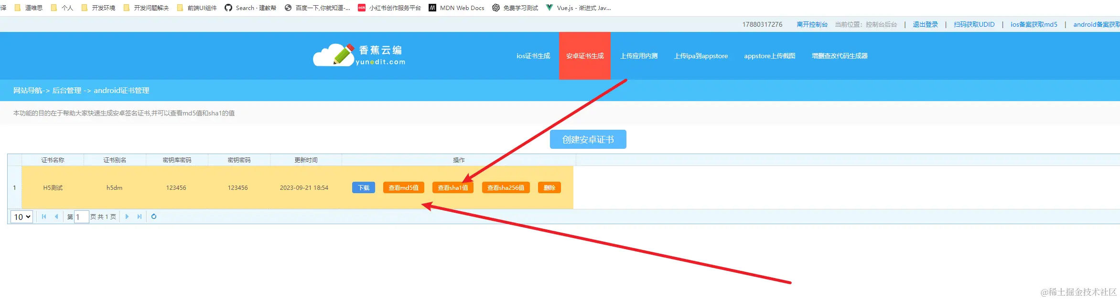Go to previous page arrow

(56, 217)
